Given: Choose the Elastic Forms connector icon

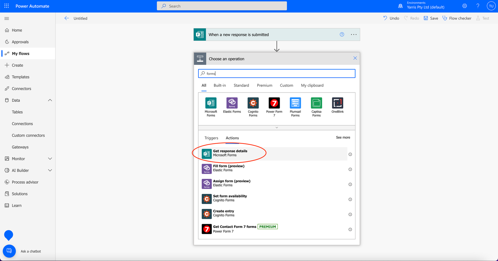Looking at the screenshot, I should (232, 103).
